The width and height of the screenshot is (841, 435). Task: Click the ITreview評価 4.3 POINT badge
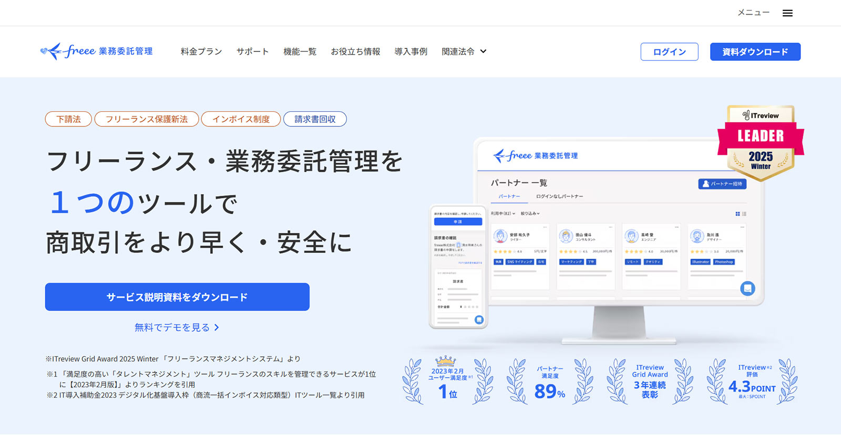[752, 381]
